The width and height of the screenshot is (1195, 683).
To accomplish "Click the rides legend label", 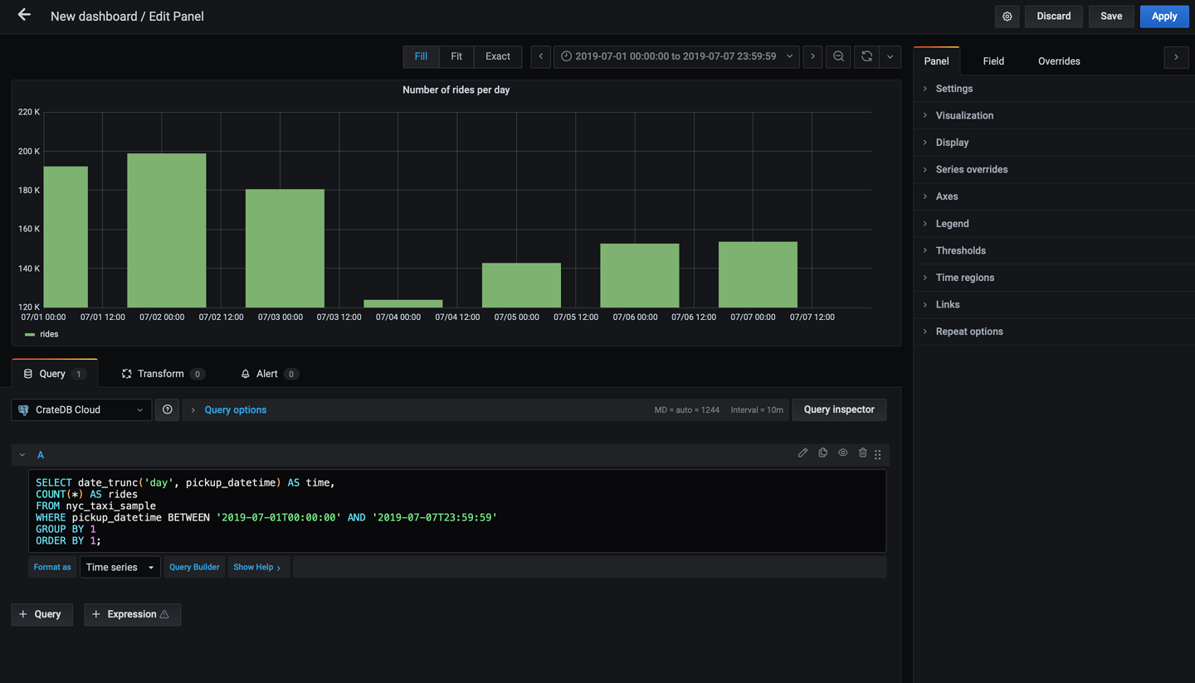I will 49,334.
